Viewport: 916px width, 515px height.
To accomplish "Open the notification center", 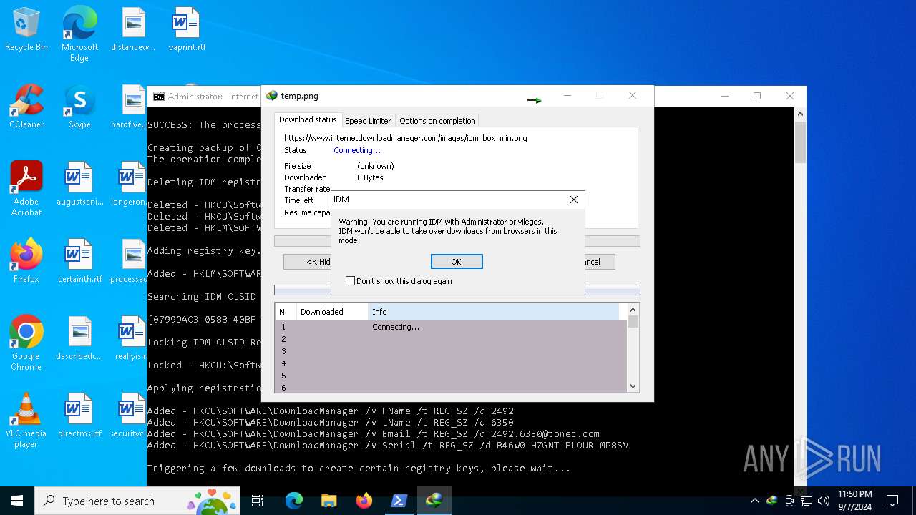I will tap(892, 501).
